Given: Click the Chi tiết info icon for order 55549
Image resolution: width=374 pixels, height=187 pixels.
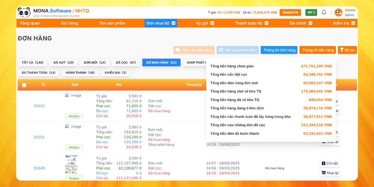Looking at the screenshot, I should (324, 163).
